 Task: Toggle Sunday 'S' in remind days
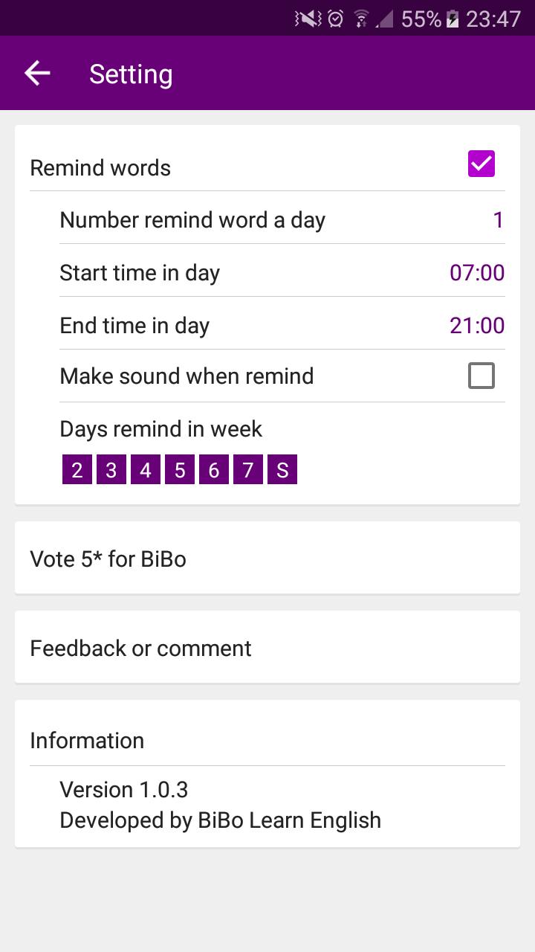(x=282, y=470)
